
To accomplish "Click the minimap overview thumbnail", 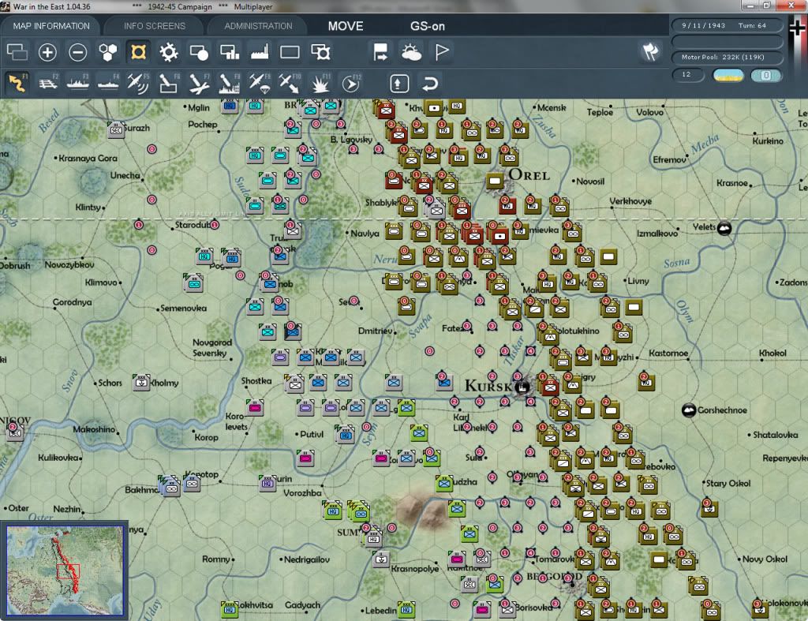I will (x=65, y=570).
